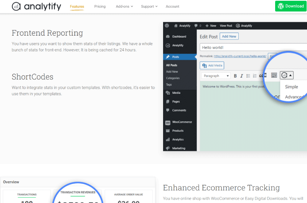The image size is (307, 203).
Task: Click the Analytify icon item in the admin bar
Action: 244,26
